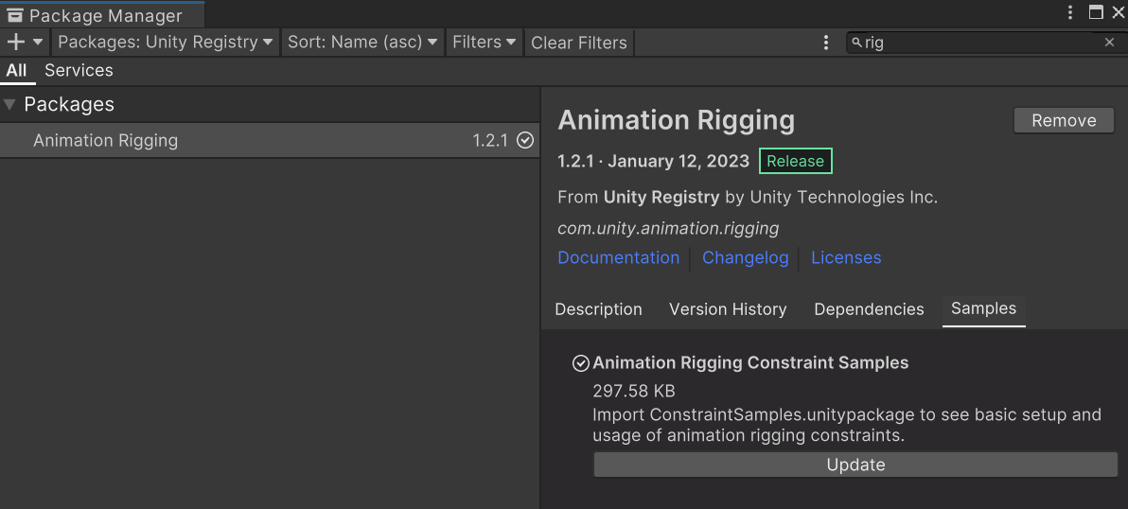Click installed checkmark next to version 1.2.1
The image size is (1128, 509).
point(525,140)
